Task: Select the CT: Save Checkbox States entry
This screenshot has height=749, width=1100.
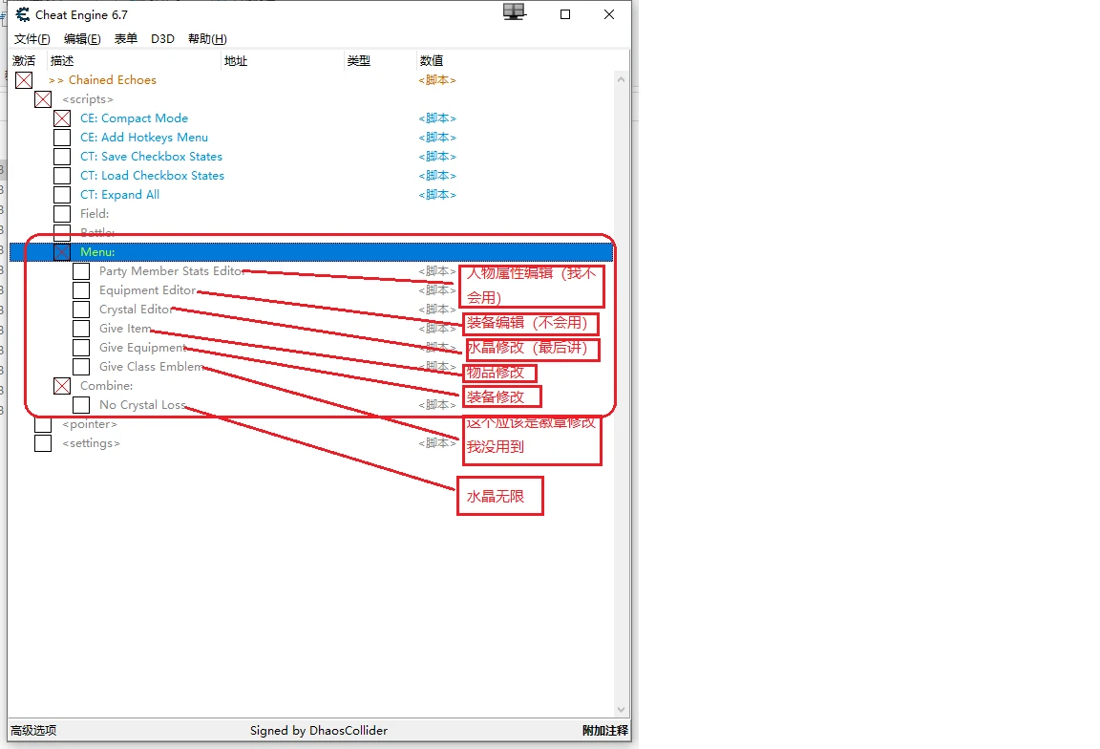Action: 151,157
